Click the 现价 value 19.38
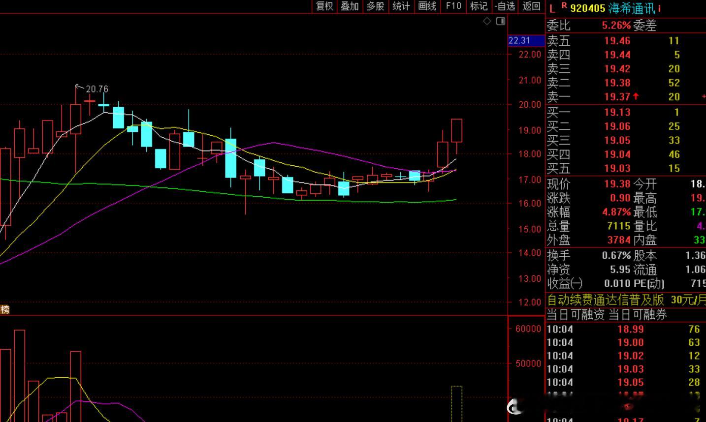The height and width of the screenshot is (422, 706). point(617,184)
